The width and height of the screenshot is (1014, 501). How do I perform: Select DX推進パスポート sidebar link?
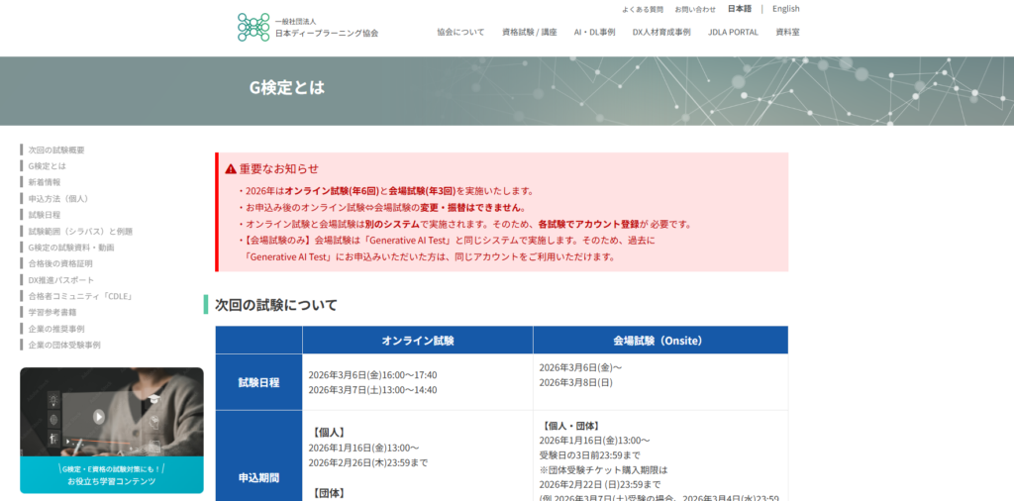click(x=61, y=280)
